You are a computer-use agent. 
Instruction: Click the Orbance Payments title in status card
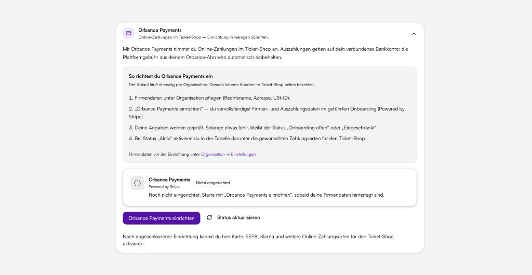pyautogui.click(x=169, y=180)
